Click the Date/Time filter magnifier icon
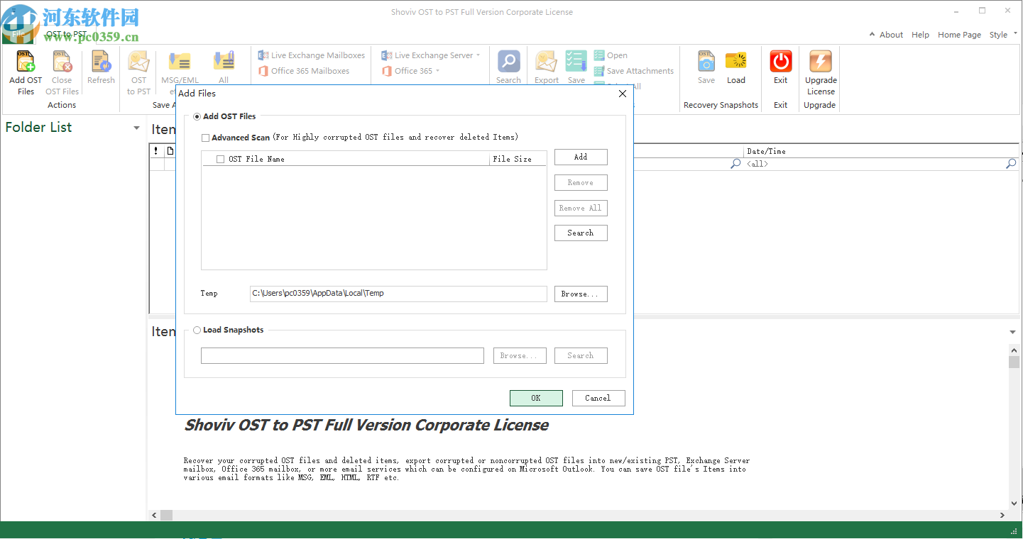The image size is (1023, 539). coord(1011,164)
